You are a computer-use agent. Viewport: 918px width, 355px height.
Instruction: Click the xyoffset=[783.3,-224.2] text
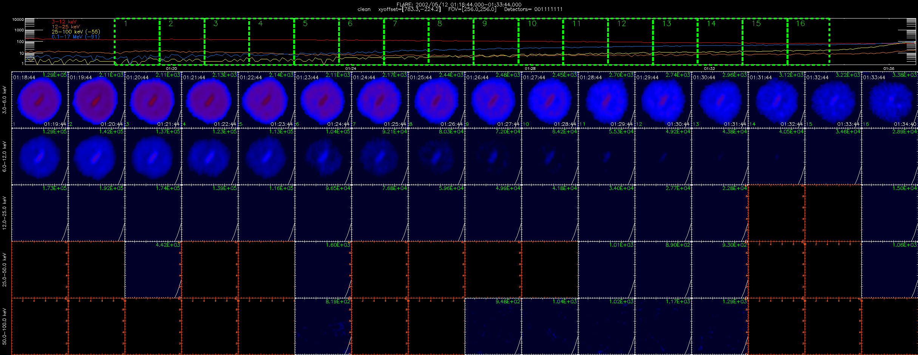(410, 9)
